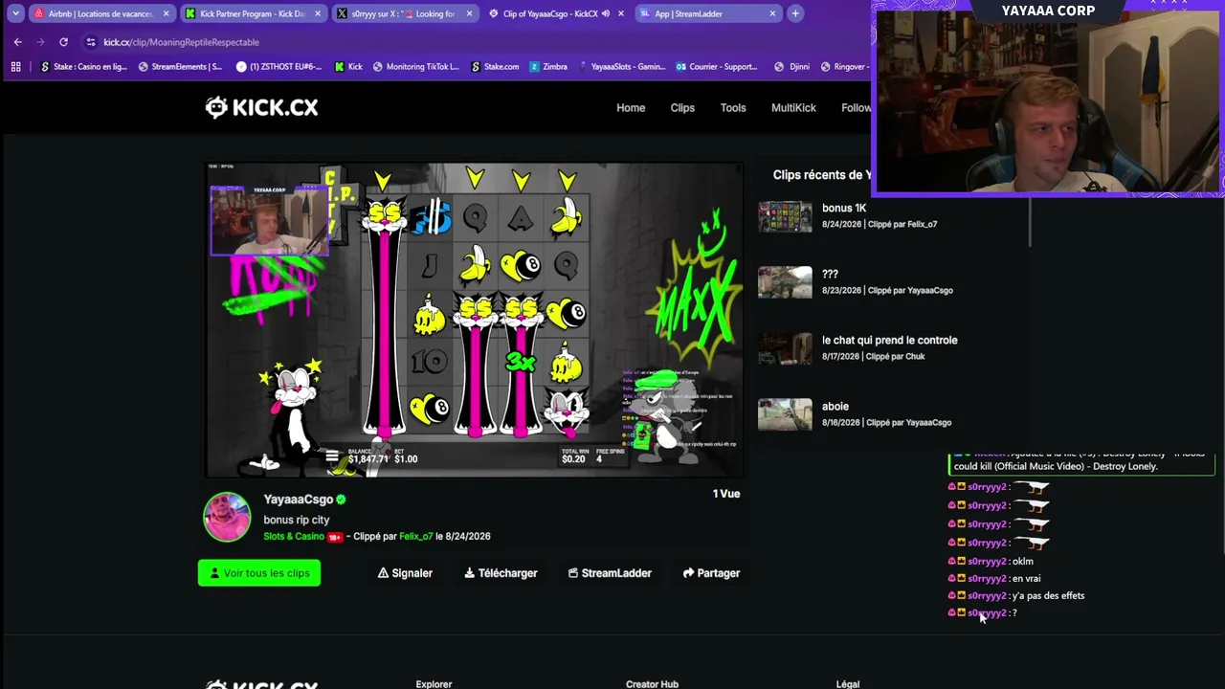This screenshot has height=689, width=1225.
Task: Open the 'aboie' clip title
Action: tap(835, 407)
